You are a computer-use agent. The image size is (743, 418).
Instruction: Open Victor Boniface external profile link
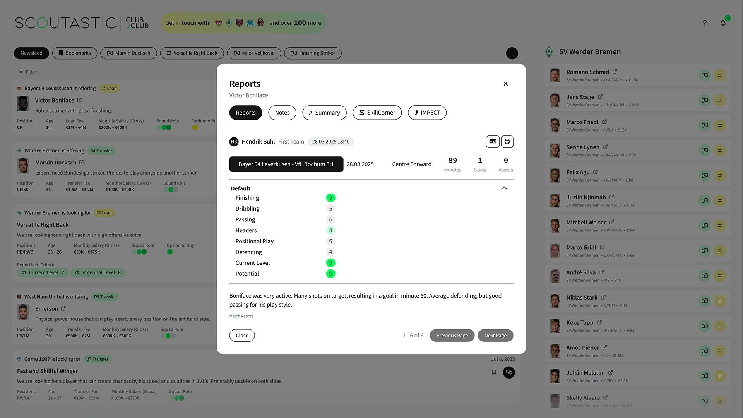[80, 100]
